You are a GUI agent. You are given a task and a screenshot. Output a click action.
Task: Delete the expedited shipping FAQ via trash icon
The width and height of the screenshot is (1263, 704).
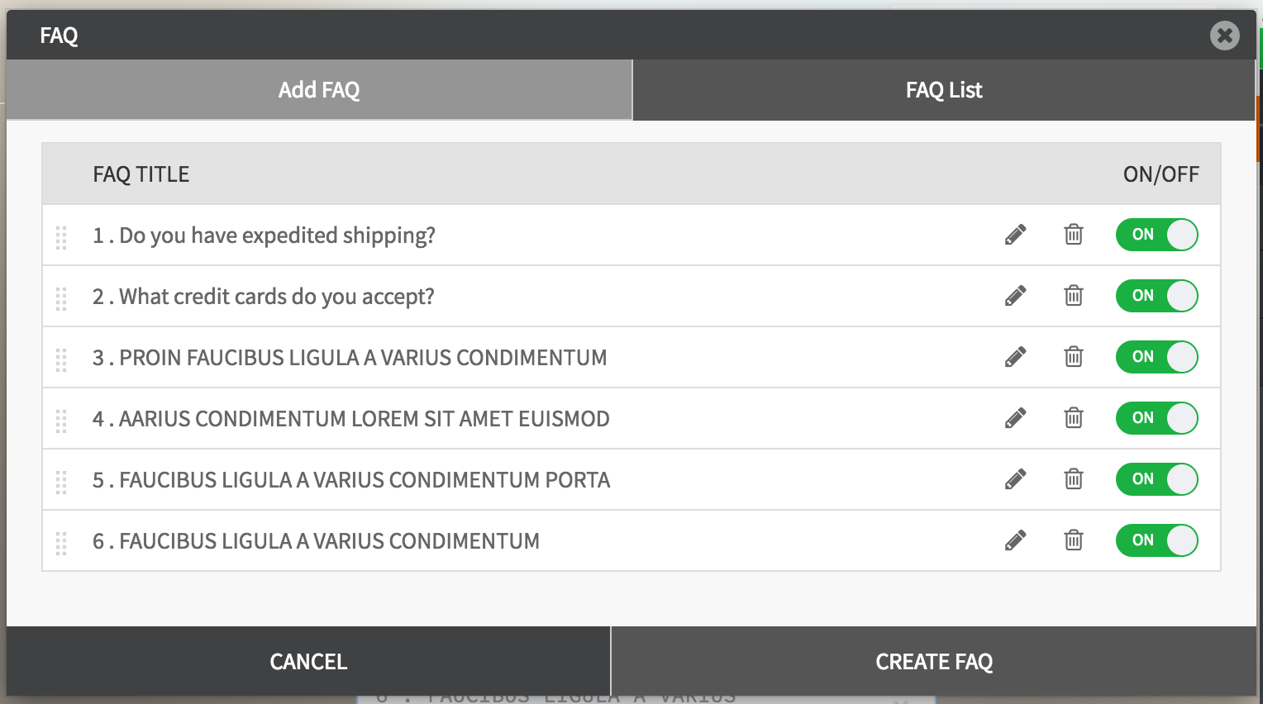point(1074,235)
